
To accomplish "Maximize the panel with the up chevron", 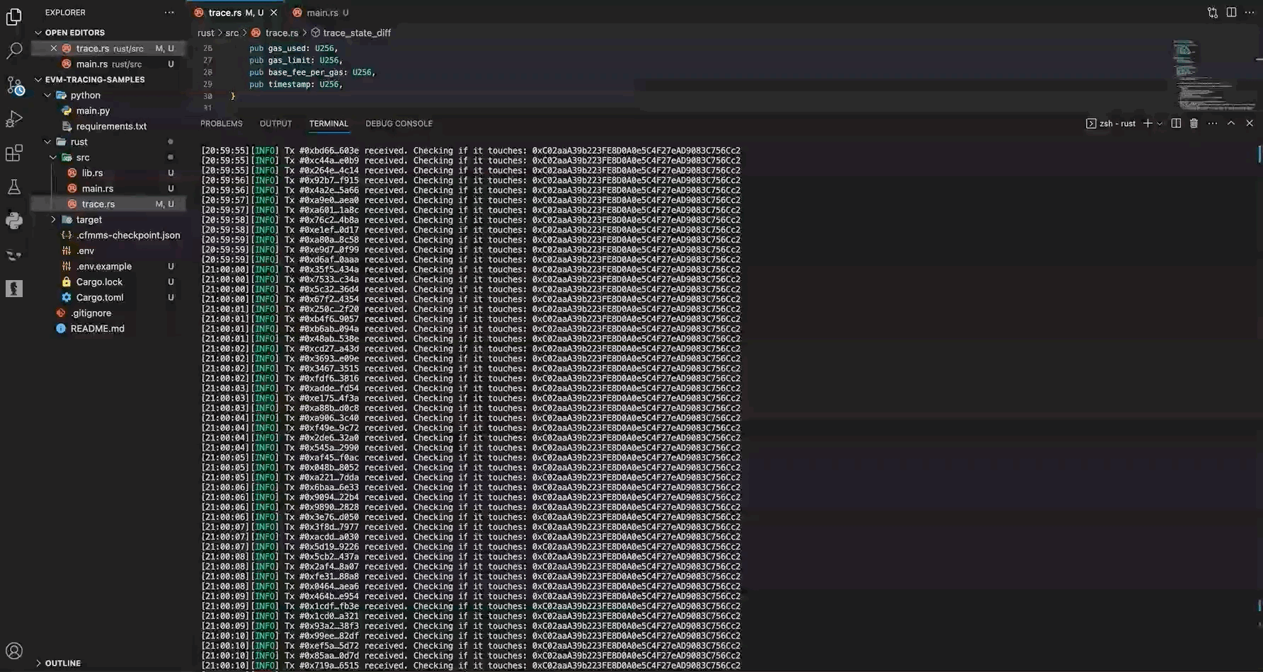I will pyautogui.click(x=1231, y=123).
